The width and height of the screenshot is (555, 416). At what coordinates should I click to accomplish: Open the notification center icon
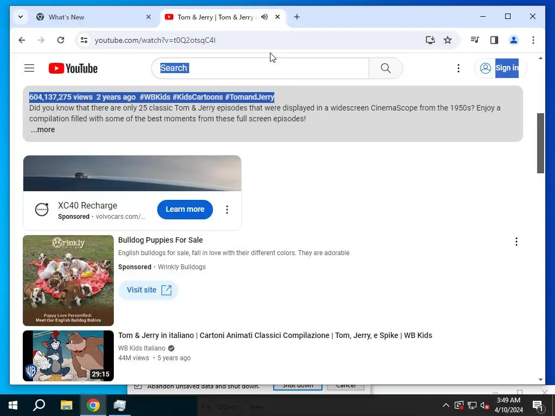click(538, 405)
